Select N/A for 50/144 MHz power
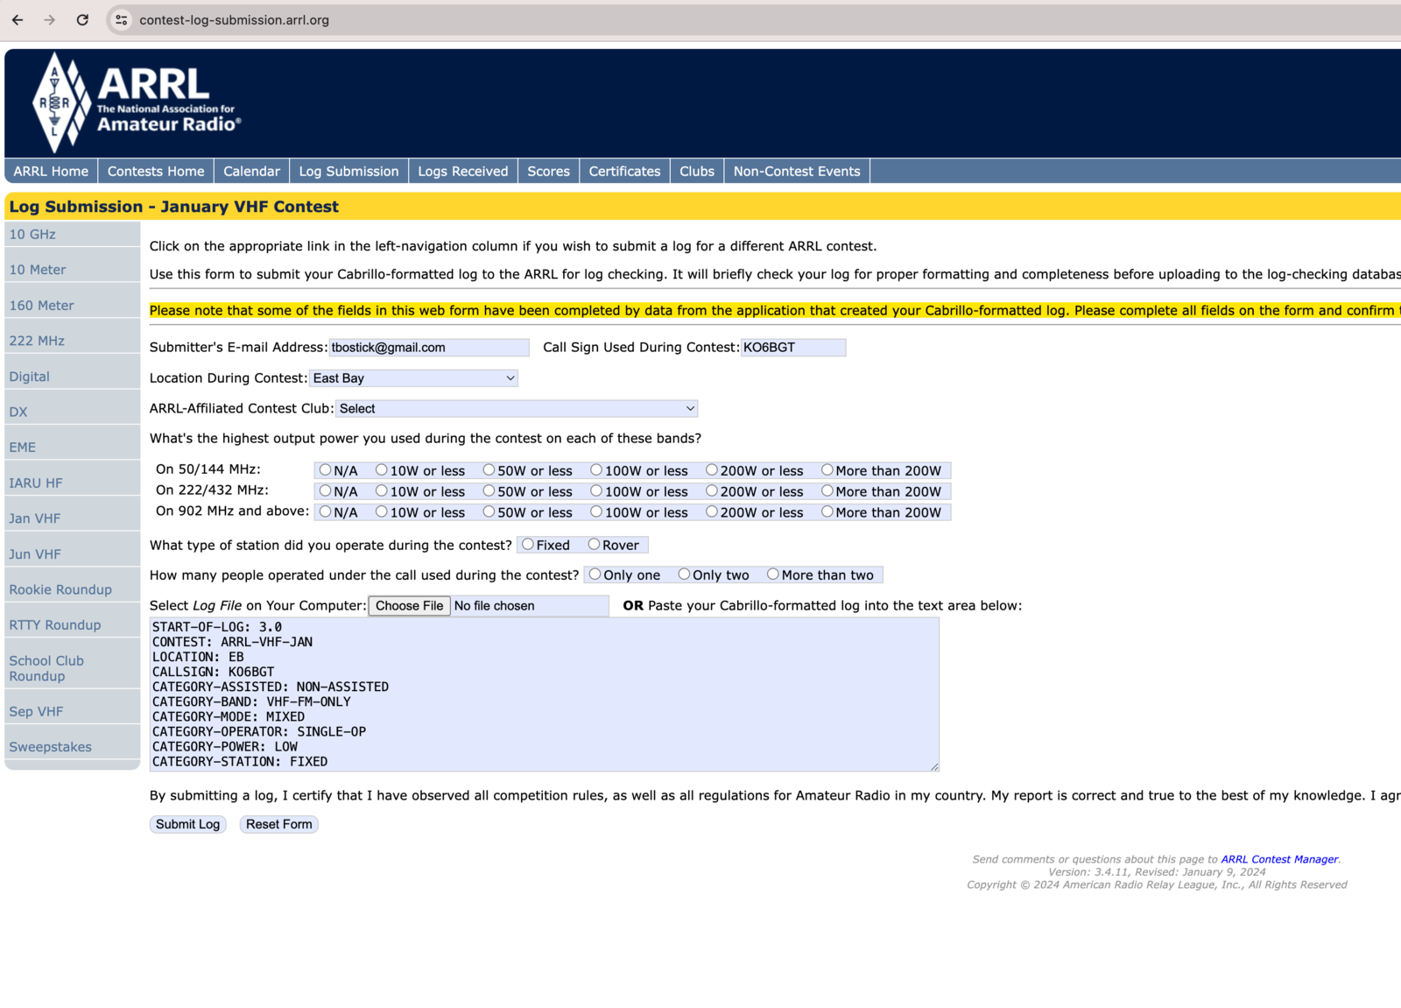This screenshot has width=1401, height=1008. coord(326,470)
